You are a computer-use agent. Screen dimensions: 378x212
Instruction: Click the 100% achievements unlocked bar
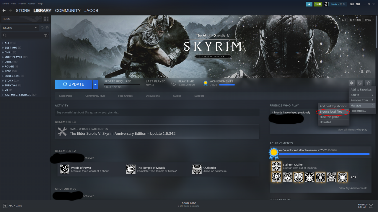point(324,154)
